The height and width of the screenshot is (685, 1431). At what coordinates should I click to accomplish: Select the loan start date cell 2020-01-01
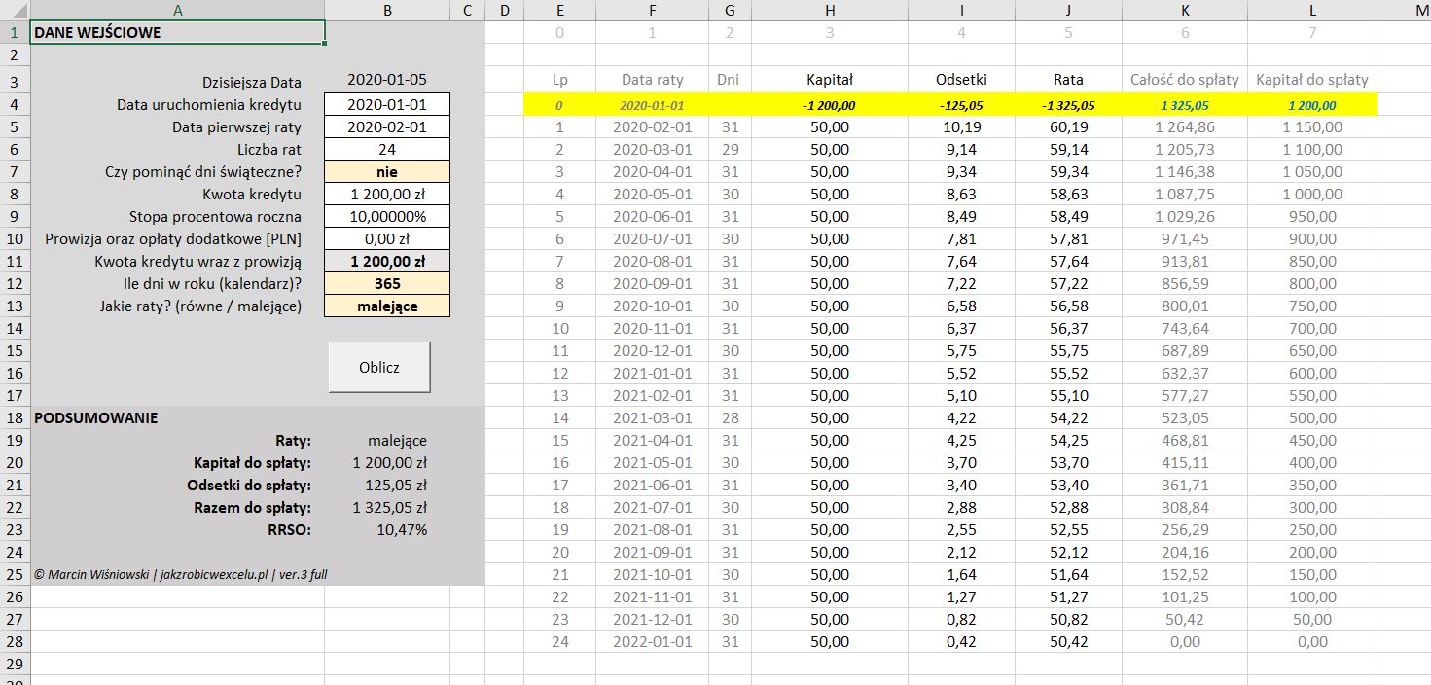click(x=387, y=104)
